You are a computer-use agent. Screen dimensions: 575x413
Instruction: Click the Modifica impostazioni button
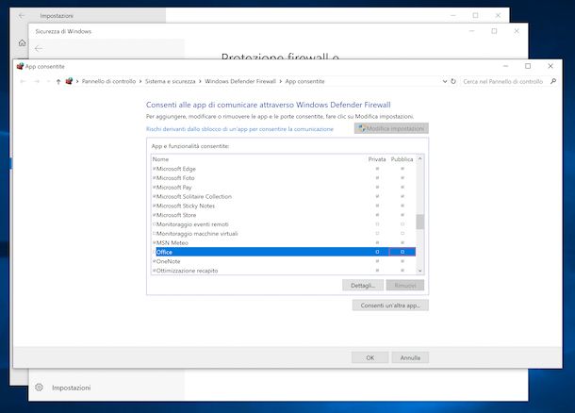[x=391, y=128]
